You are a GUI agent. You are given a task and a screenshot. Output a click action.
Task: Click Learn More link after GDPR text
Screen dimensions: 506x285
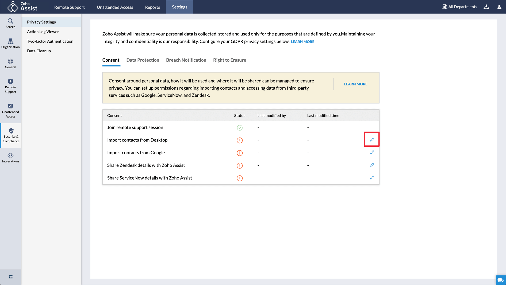(302, 42)
